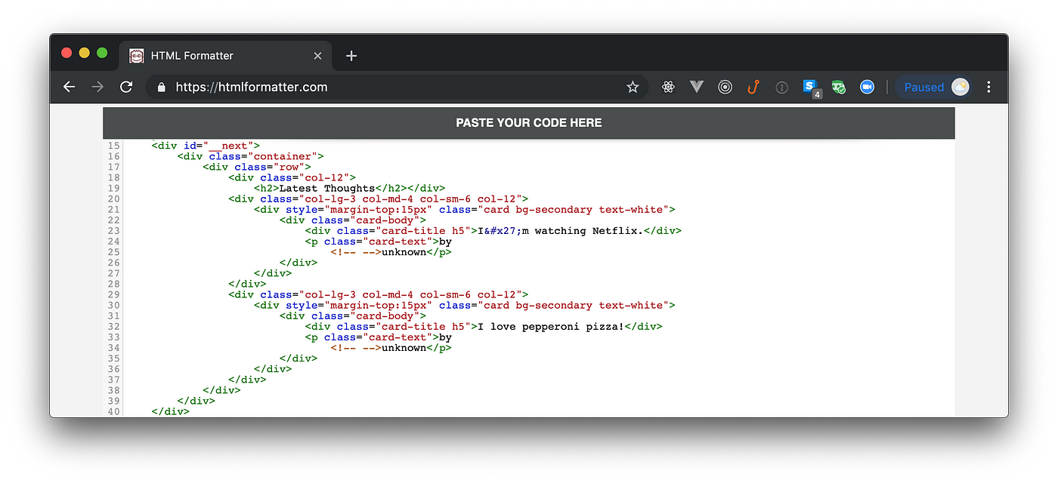Click the PASTE YOUR CODE HERE header

point(529,122)
